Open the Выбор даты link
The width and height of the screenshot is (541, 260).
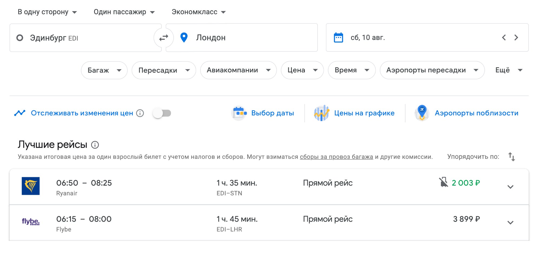click(x=273, y=113)
